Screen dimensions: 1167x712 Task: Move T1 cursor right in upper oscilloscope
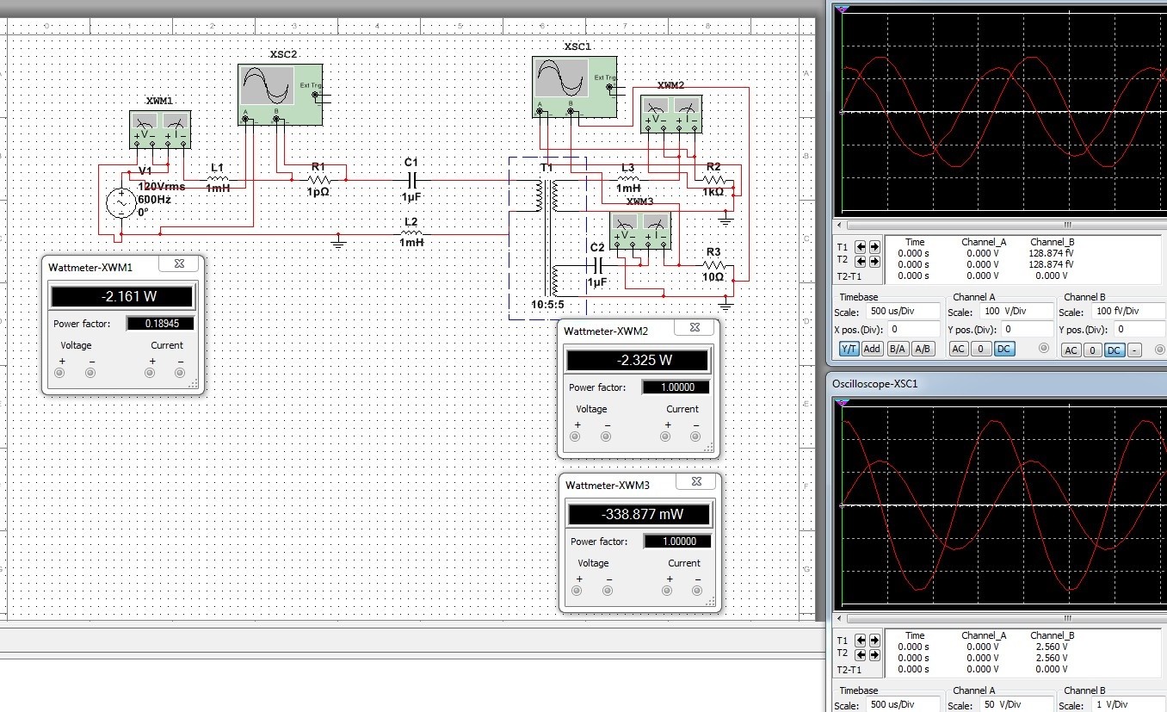(x=874, y=246)
